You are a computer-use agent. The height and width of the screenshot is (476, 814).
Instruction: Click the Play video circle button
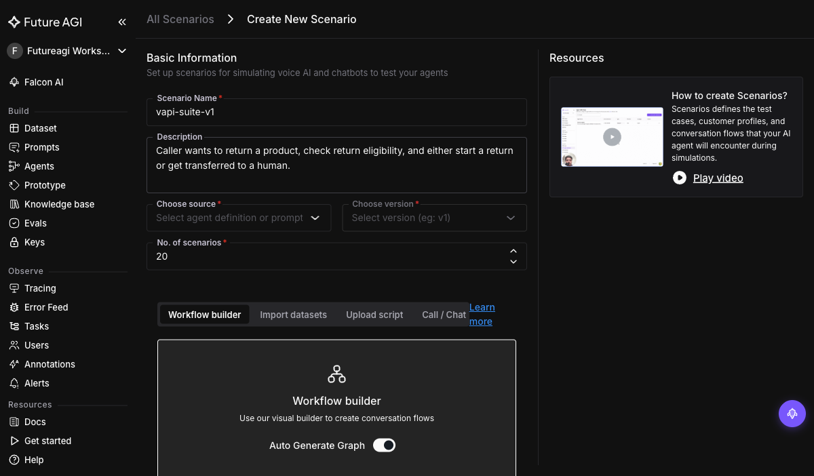679,178
